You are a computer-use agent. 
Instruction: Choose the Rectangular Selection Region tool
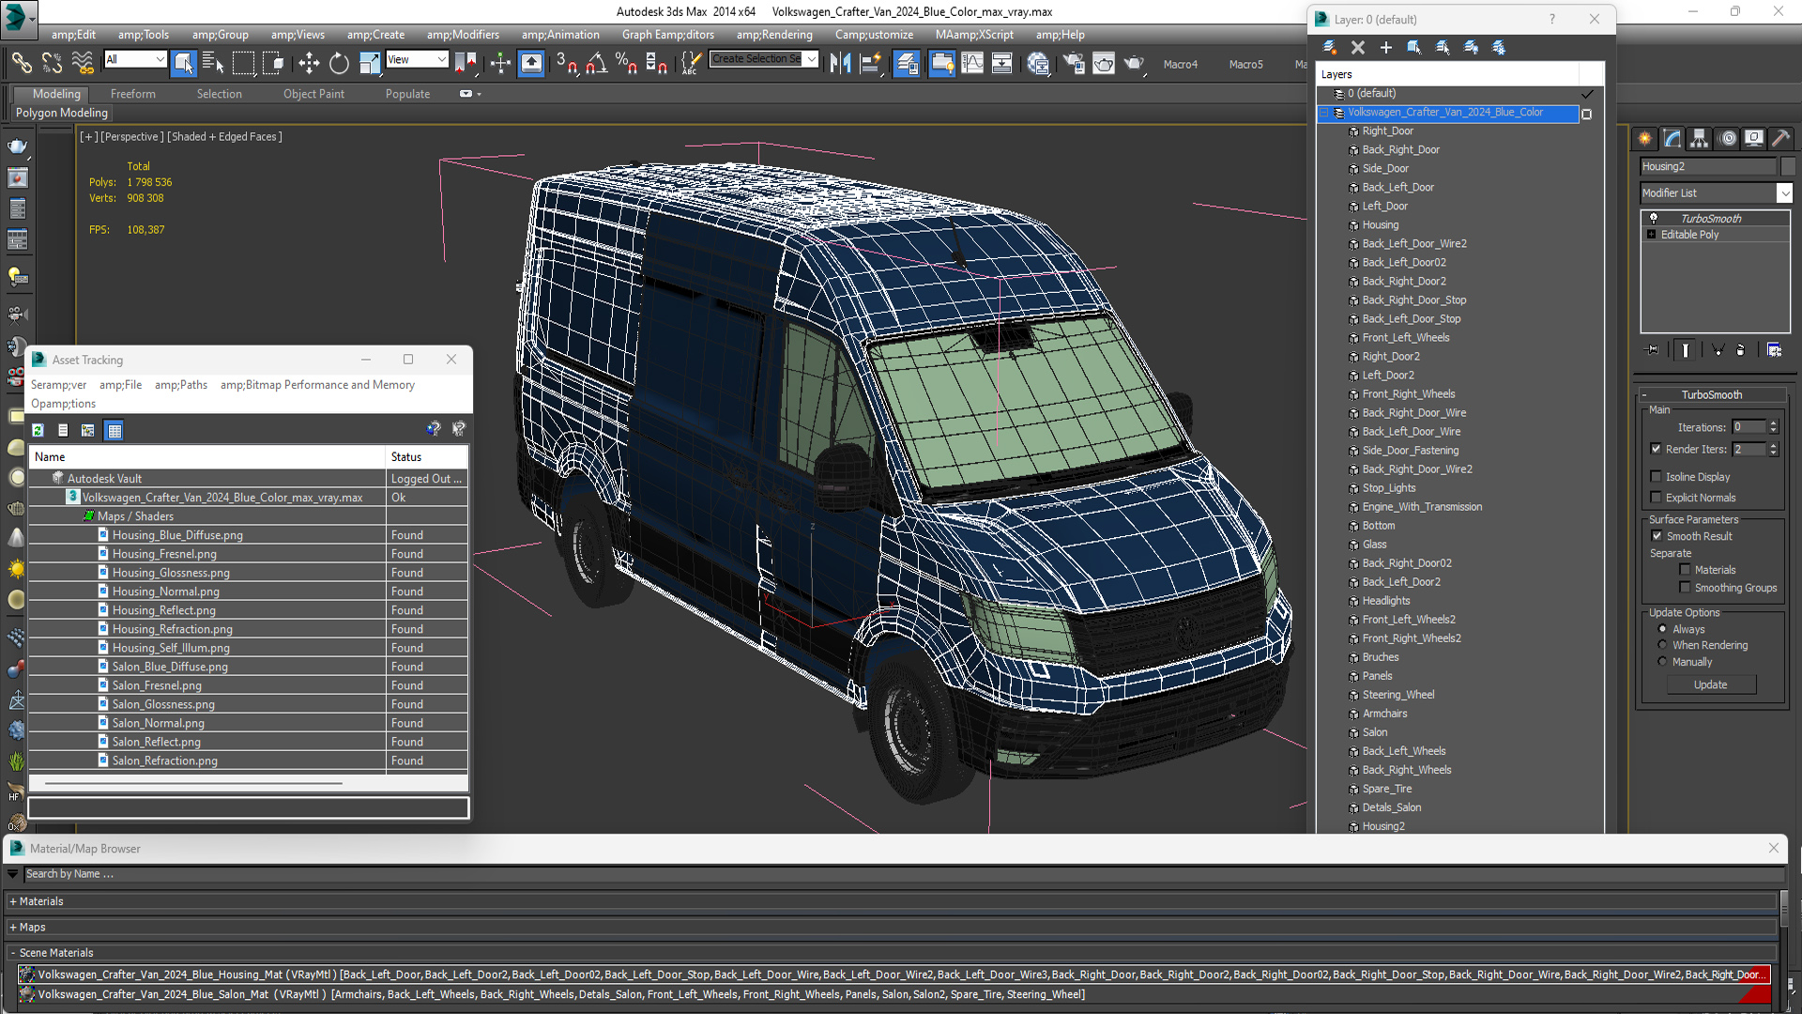pyautogui.click(x=243, y=63)
